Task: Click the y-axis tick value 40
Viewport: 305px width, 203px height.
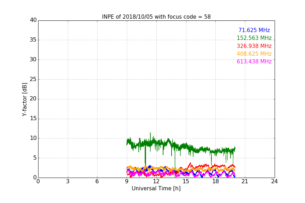Action: [x=33, y=20]
